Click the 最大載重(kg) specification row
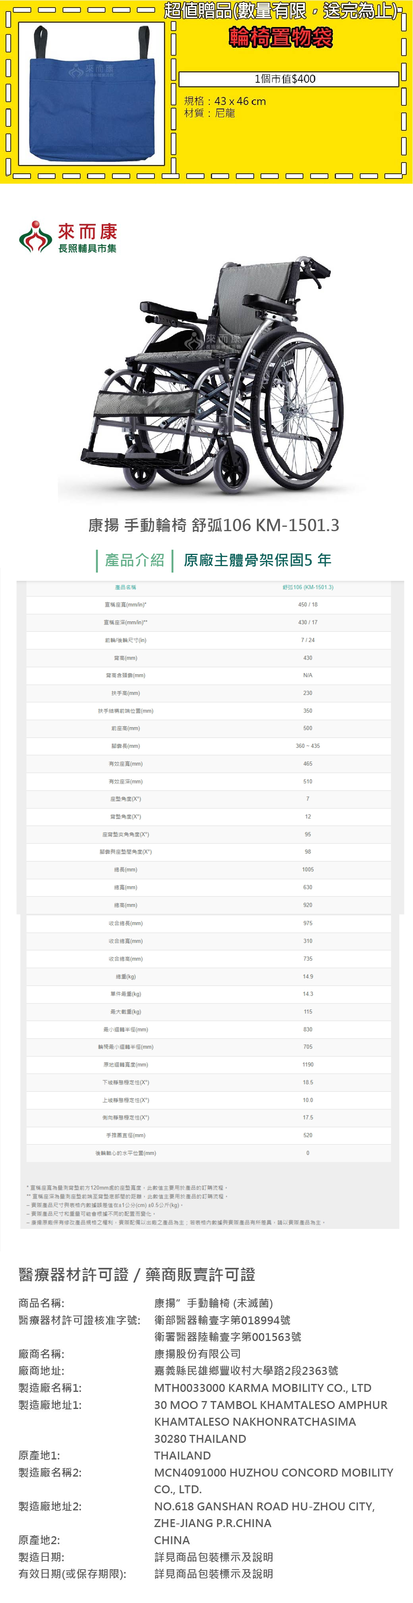 point(208,1012)
